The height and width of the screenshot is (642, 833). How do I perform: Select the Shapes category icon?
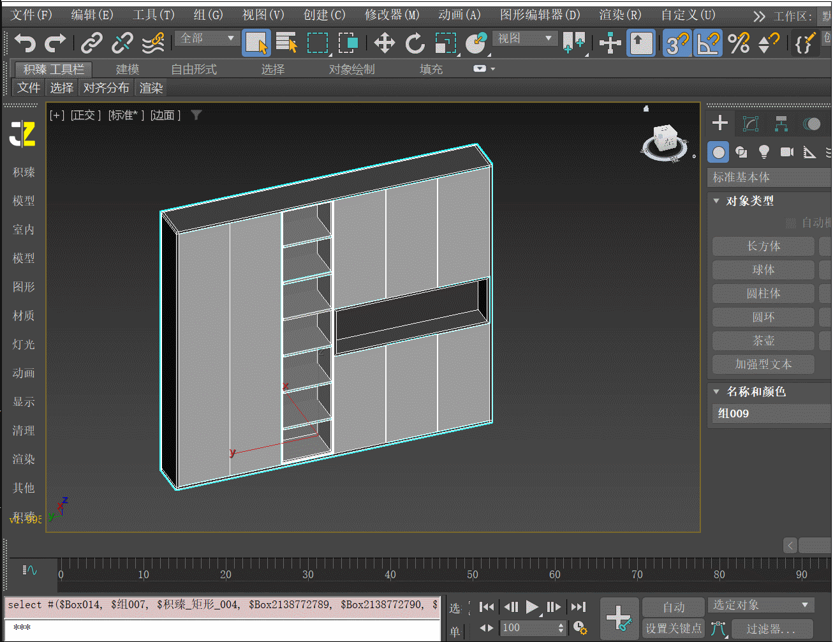[741, 152]
